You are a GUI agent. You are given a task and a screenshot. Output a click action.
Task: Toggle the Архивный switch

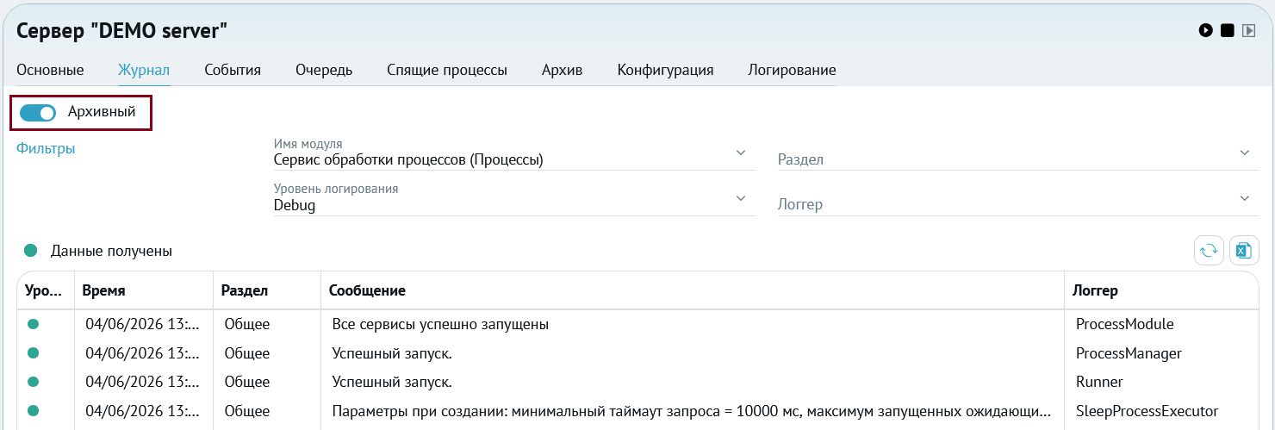(x=38, y=112)
